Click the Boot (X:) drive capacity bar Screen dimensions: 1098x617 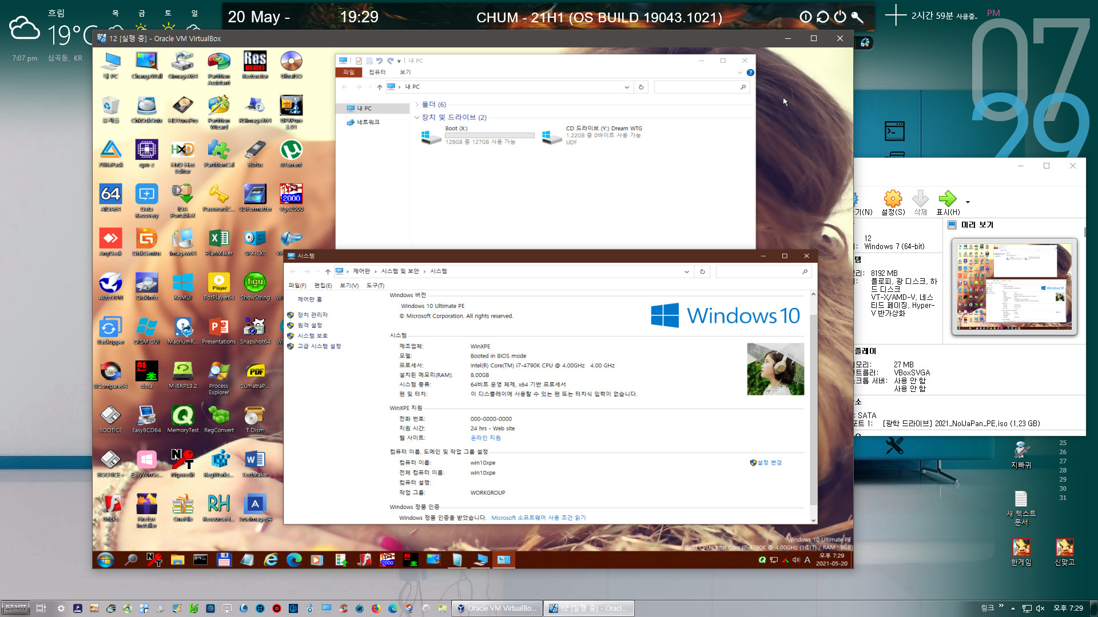tap(490, 136)
